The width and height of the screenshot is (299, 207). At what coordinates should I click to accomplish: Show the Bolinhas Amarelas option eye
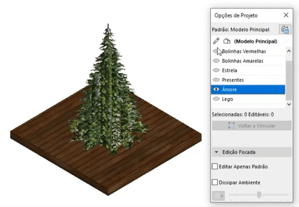click(x=216, y=61)
